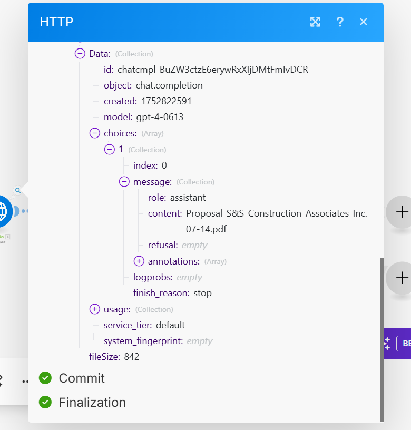
Task: Open help for the HTTP panel
Action: [340, 22]
